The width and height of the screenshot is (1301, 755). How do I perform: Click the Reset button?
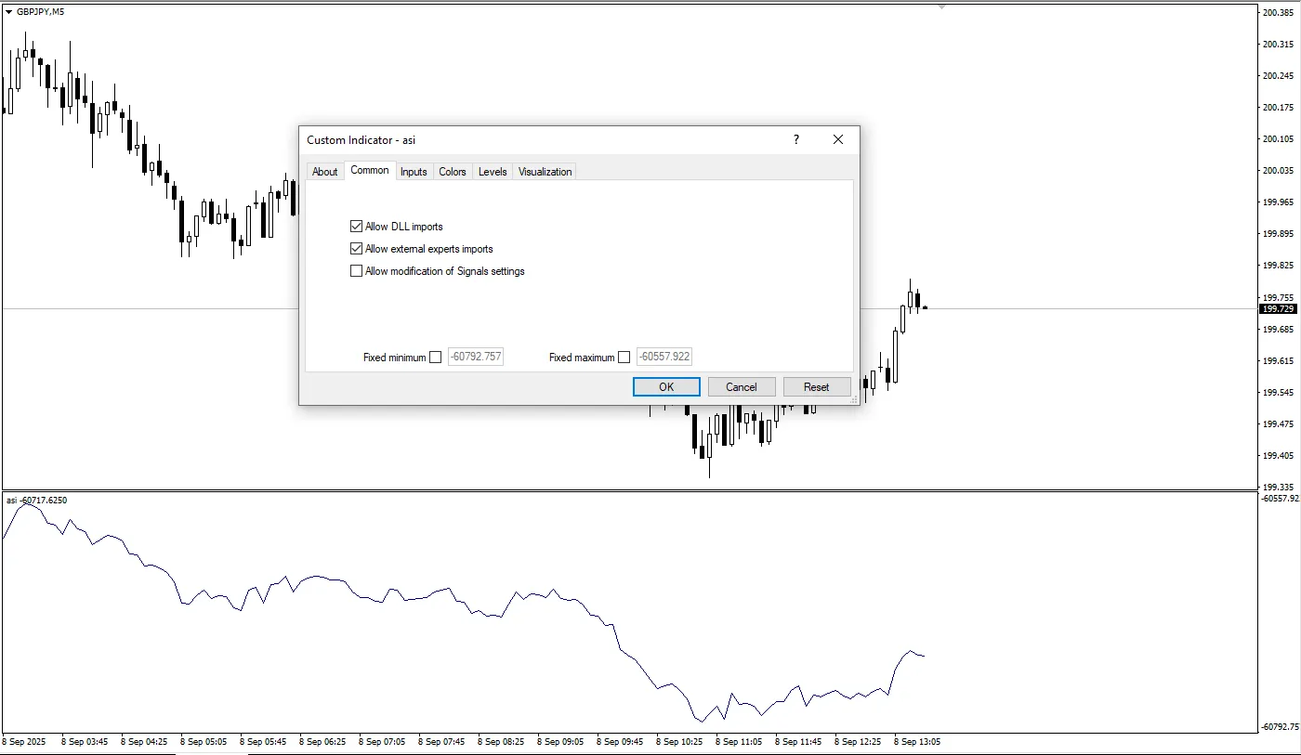click(x=816, y=387)
